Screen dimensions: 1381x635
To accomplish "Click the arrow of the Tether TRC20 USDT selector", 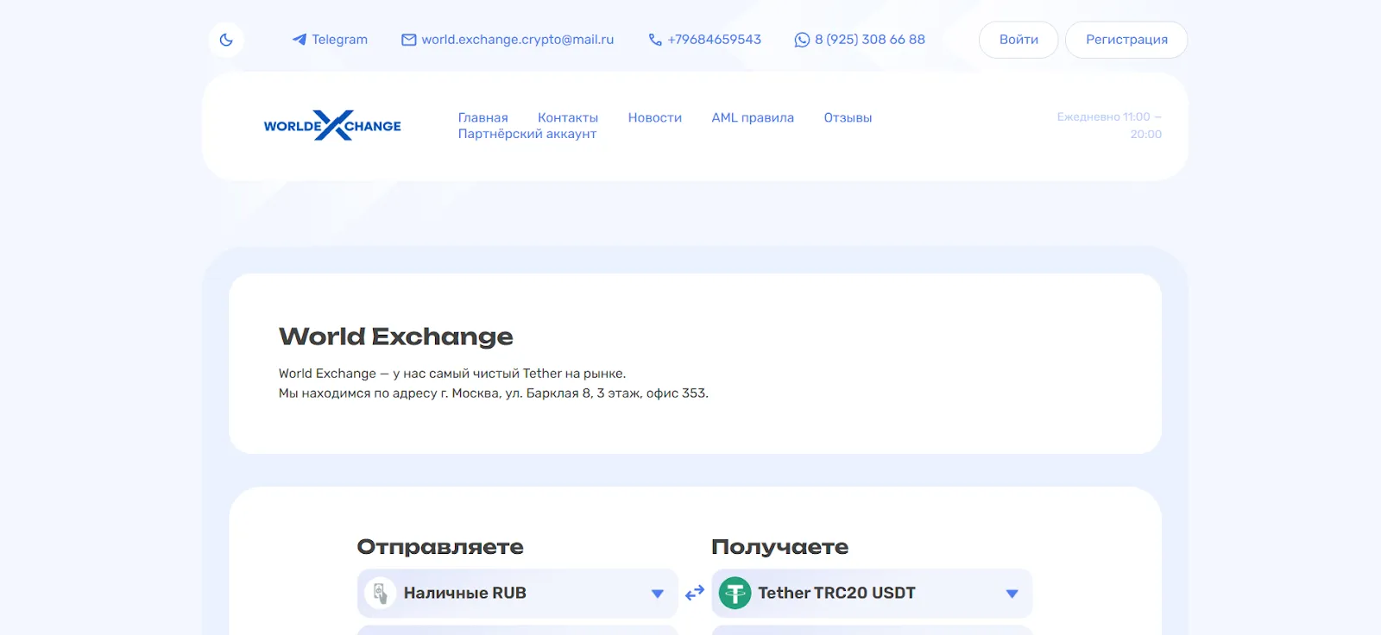I will coord(1012,594).
